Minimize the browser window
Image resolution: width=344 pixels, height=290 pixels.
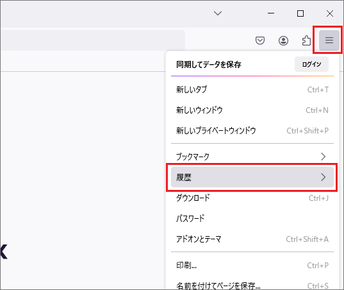pos(271,13)
